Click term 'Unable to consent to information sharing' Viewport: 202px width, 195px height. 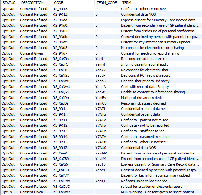pyautogui.click(x=153, y=92)
